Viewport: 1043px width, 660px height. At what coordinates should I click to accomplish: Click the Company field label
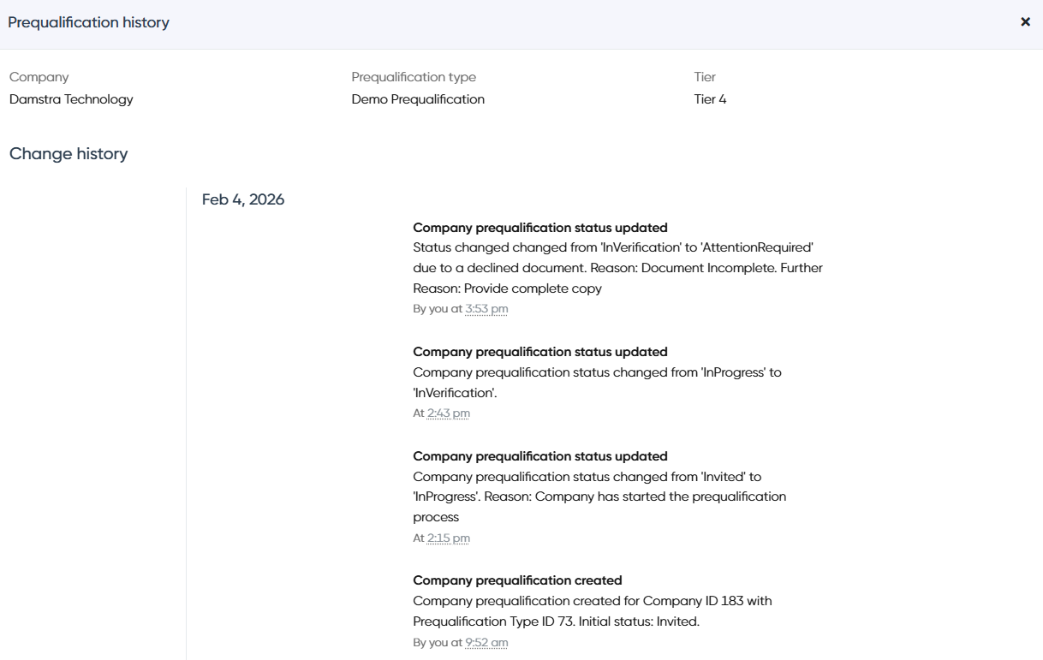pos(39,77)
